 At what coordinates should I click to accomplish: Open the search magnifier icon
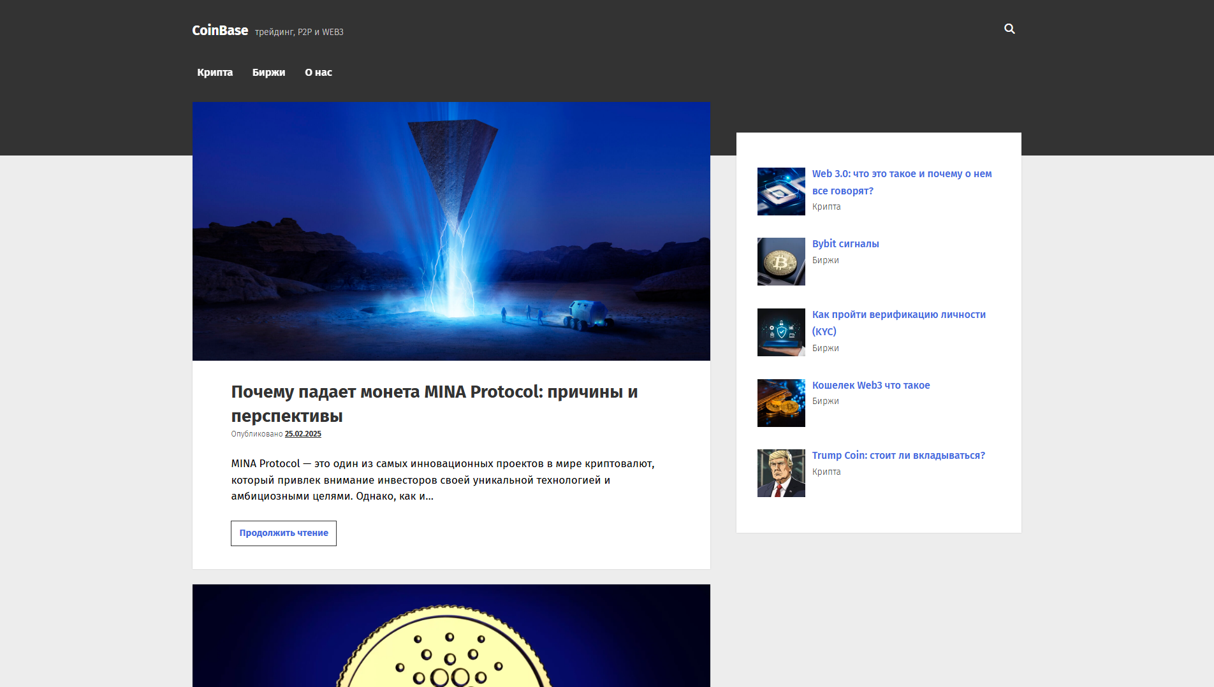pyautogui.click(x=1009, y=29)
